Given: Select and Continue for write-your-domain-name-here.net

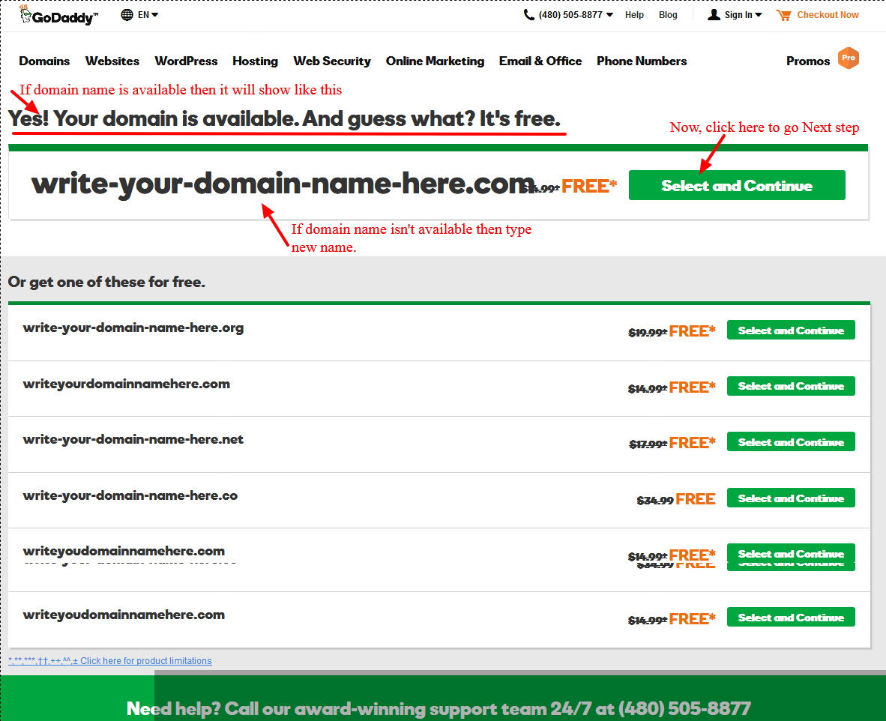Looking at the screenshot, I should click(x=791, y=442).
